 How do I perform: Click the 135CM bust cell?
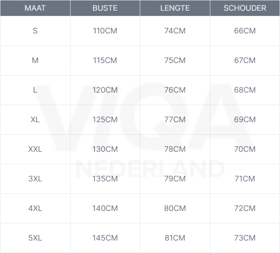105,179
